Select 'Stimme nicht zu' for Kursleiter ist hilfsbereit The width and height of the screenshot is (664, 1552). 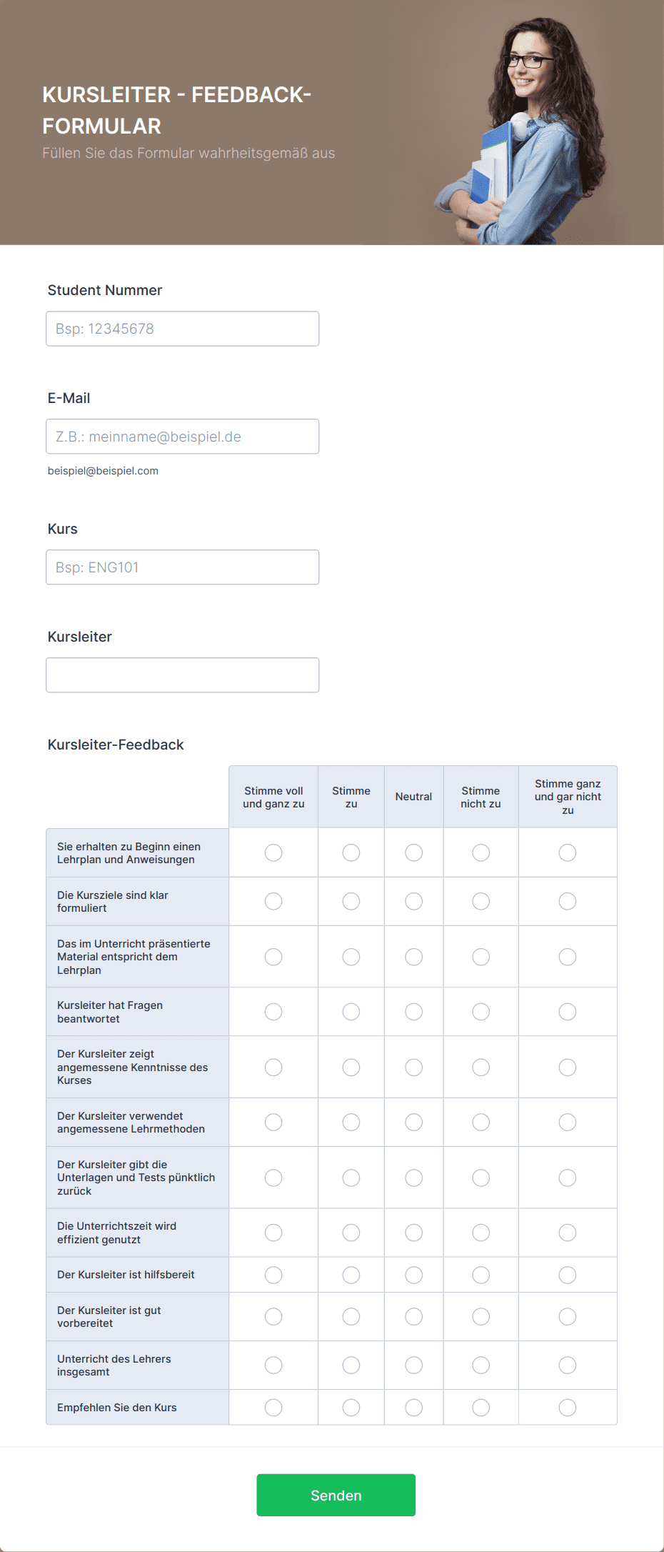[x=481, y=1275]
